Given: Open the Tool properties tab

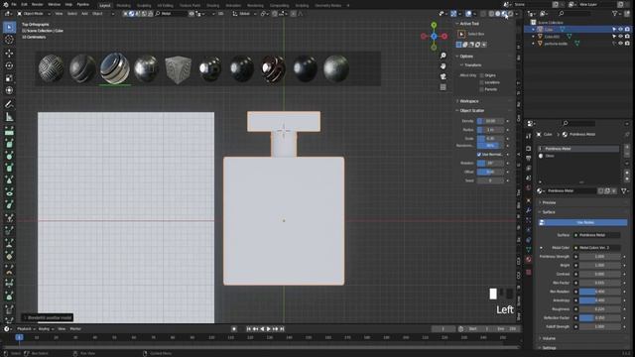Looking at the screenshot, I should coord(529,137).
